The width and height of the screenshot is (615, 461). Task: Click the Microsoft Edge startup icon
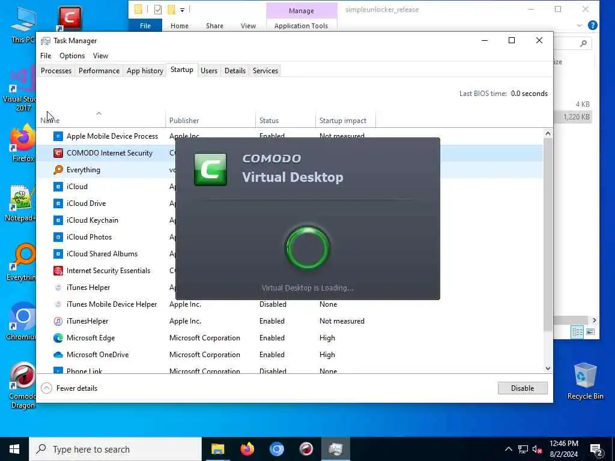tap(58, 338)
